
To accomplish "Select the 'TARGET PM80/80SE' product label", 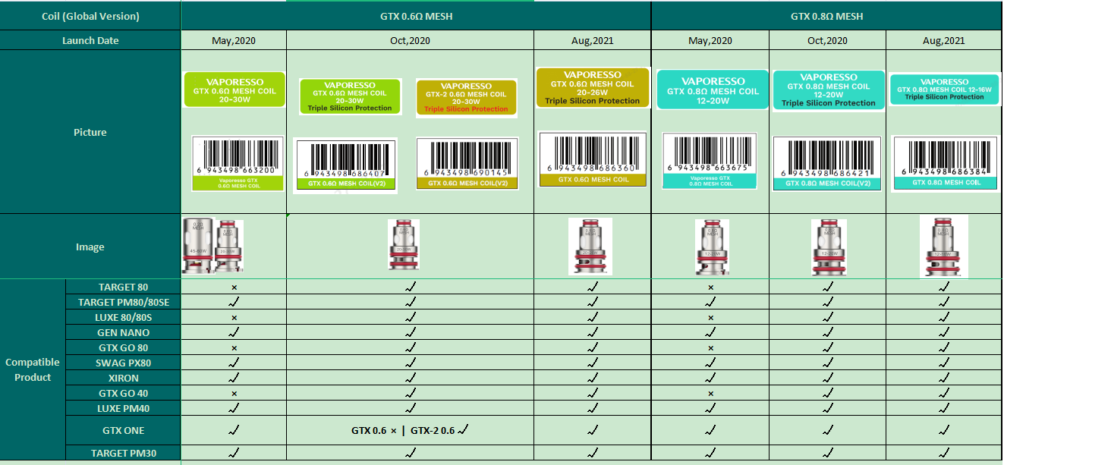I will [124, 302].
